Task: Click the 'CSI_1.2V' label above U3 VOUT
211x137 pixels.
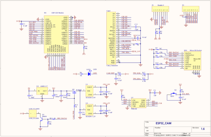Action: pyautogui.click(x=106, y=103)
